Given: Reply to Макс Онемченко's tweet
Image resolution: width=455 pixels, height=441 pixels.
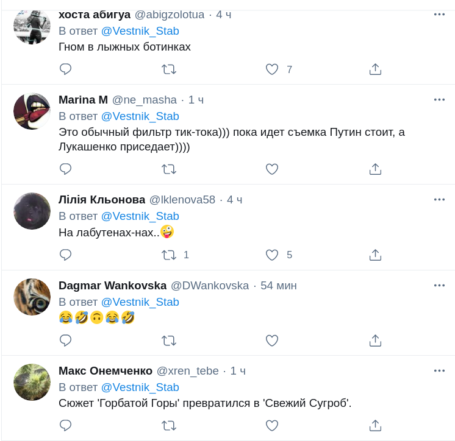Looking at the screenshot, I should tap(65, 425).
